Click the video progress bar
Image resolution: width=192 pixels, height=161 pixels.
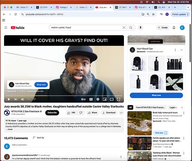point(64,96)
